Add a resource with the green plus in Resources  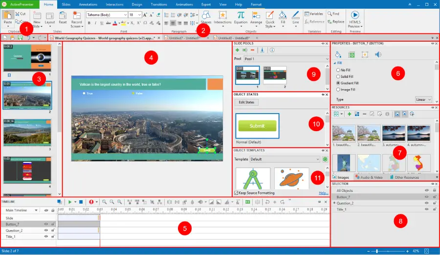(x=349, y=114)
